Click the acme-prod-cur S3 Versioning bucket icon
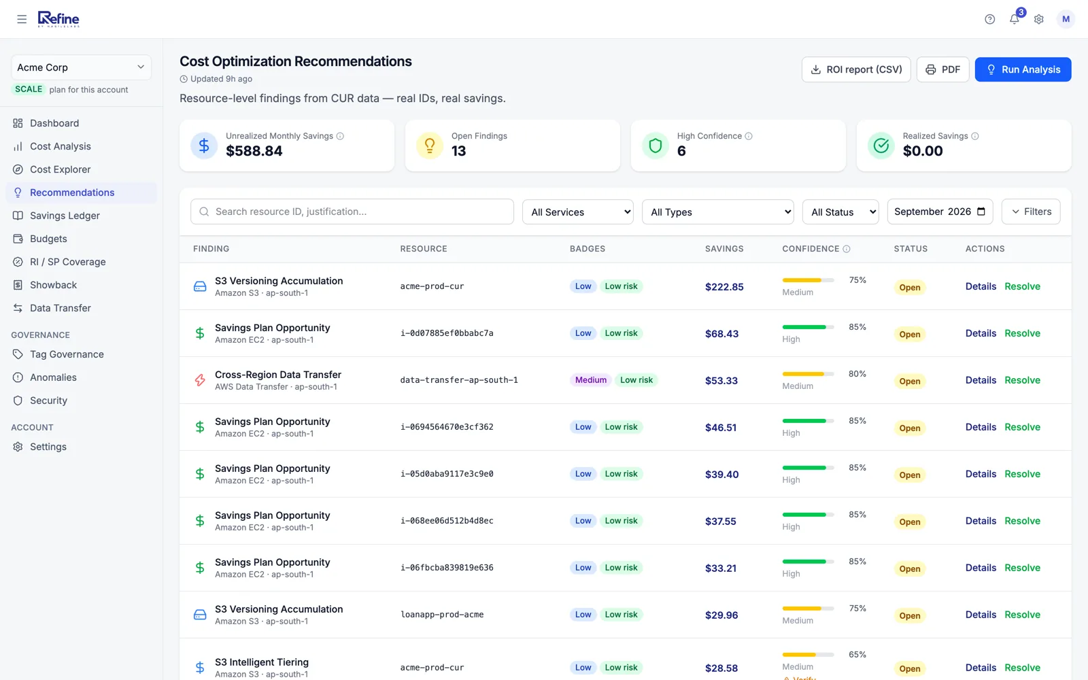Viewport: 1088px width, 680px height. (200, 286)
